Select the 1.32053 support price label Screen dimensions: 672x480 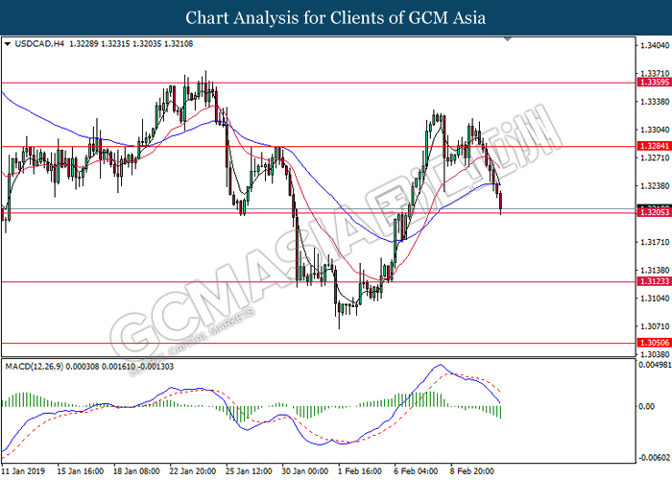point(655,212)
